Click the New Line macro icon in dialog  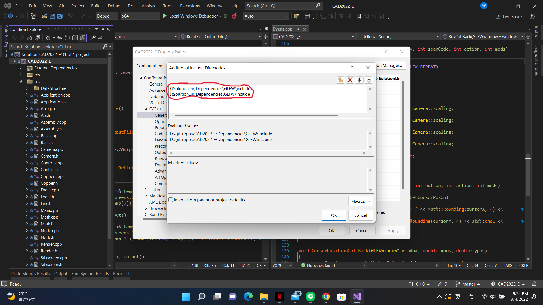point(341,80)
